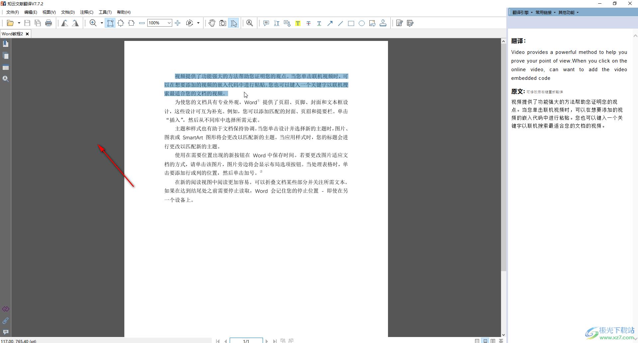Click the second edit form icon

tap(410, 23)
